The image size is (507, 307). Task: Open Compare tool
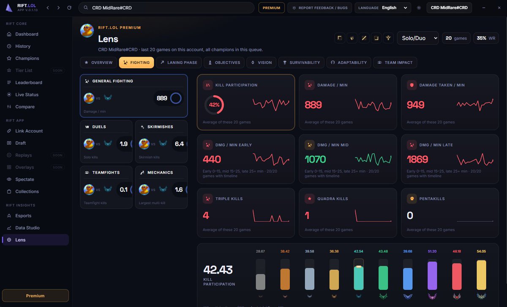point(35,107)
